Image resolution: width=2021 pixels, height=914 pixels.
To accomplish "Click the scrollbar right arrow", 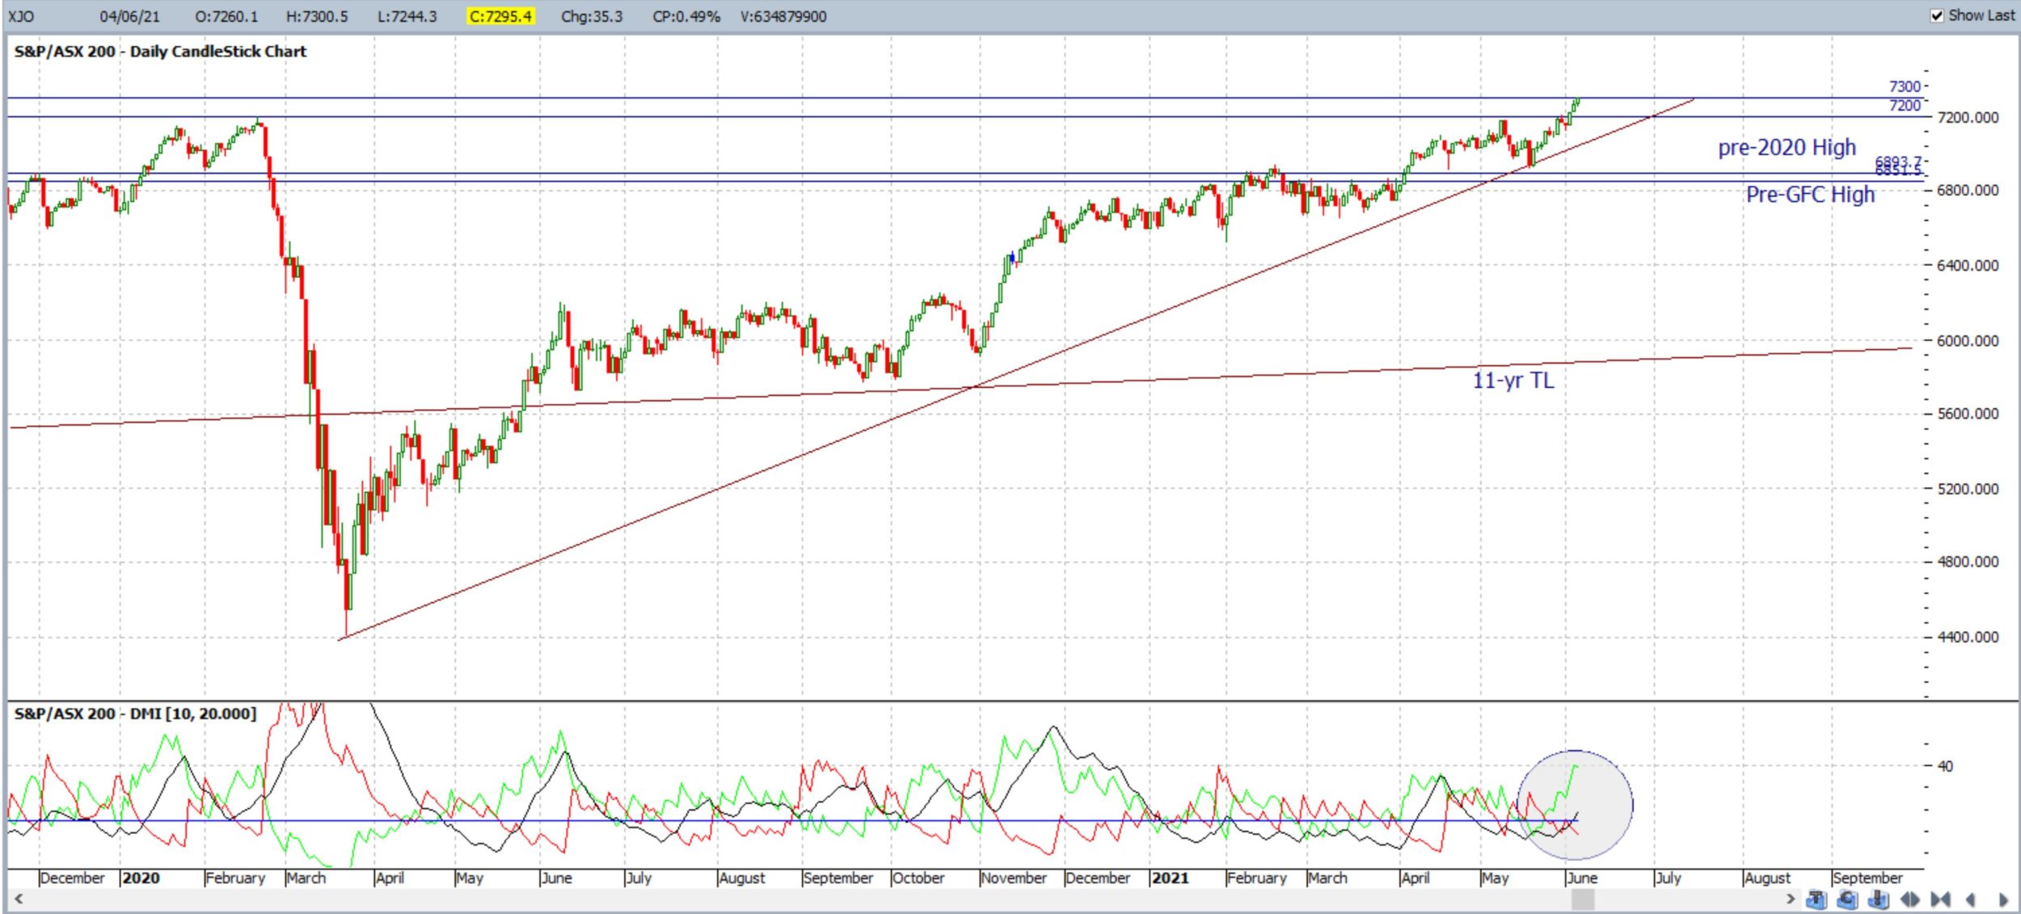I will [1791, 899].
